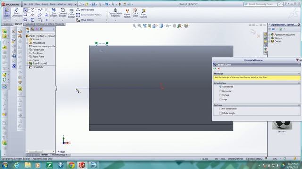The height and width of the screenshot is (169, 302).
Task: Click the Repair Sketch tool
Action: point(127,14)
